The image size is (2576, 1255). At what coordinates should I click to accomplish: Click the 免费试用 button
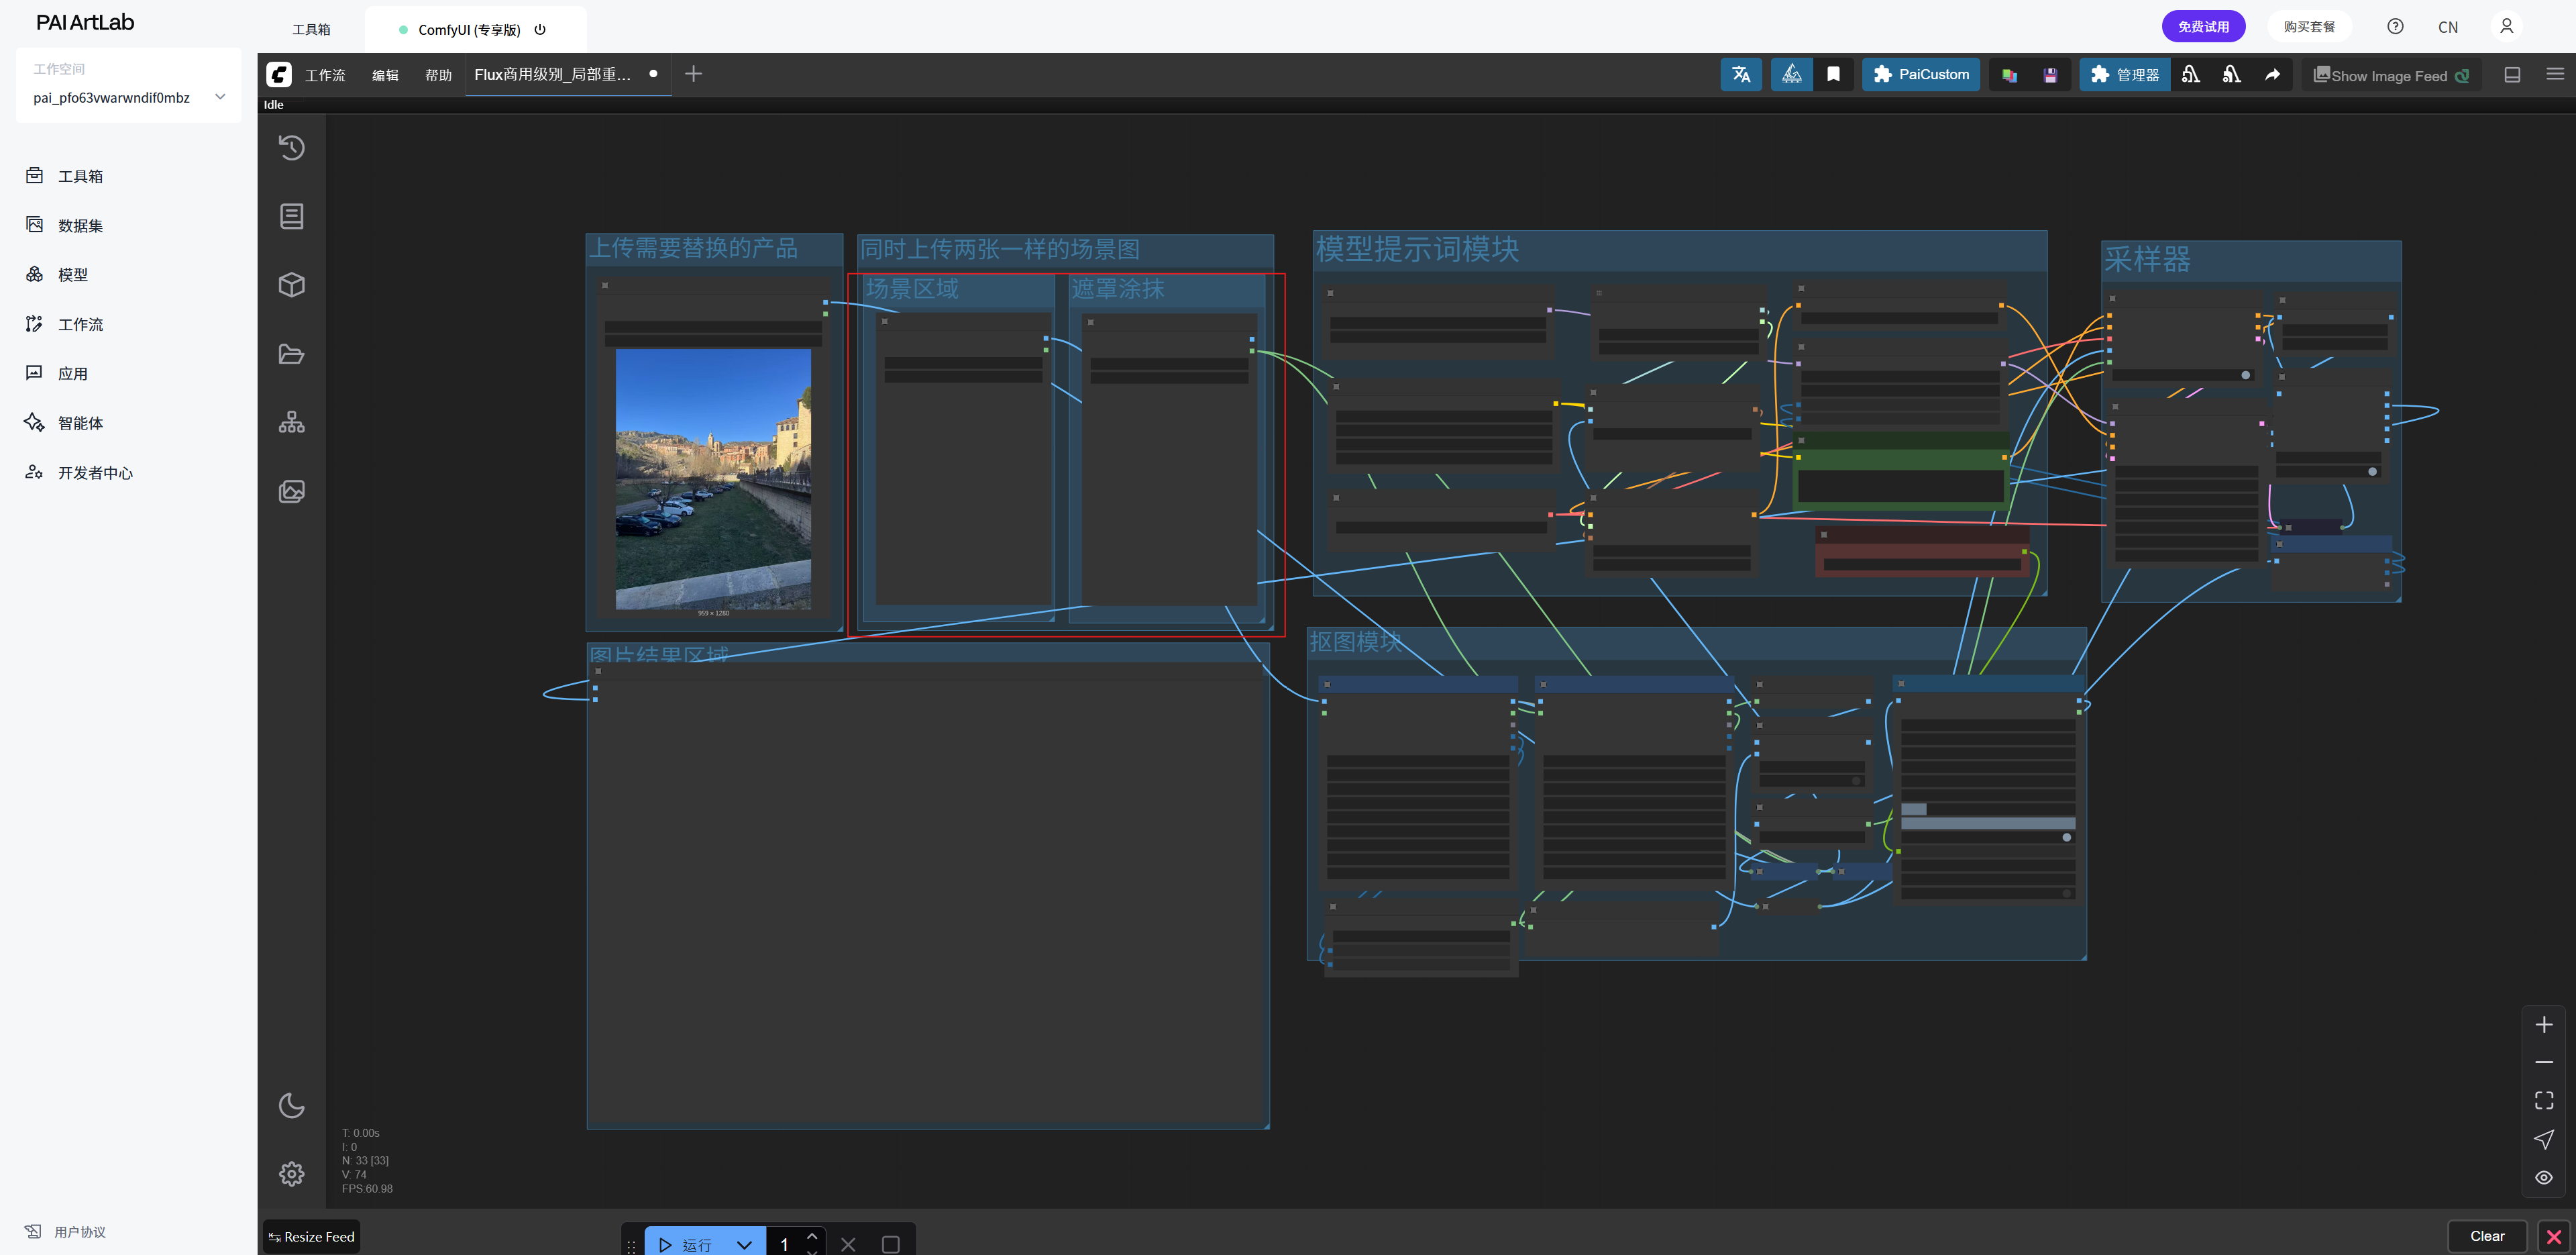(2203, 27)
